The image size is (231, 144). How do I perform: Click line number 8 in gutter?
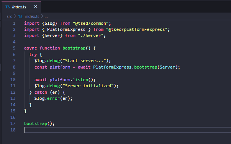[14, 67]
